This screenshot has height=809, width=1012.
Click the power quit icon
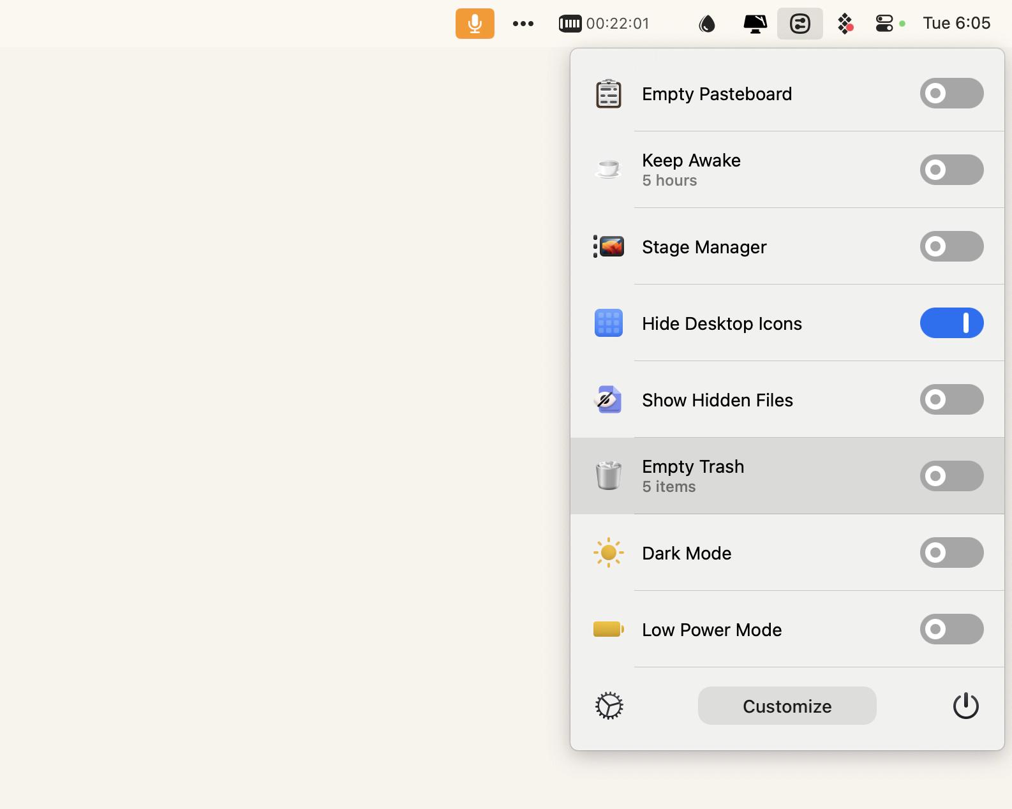(x=966, y=706)
